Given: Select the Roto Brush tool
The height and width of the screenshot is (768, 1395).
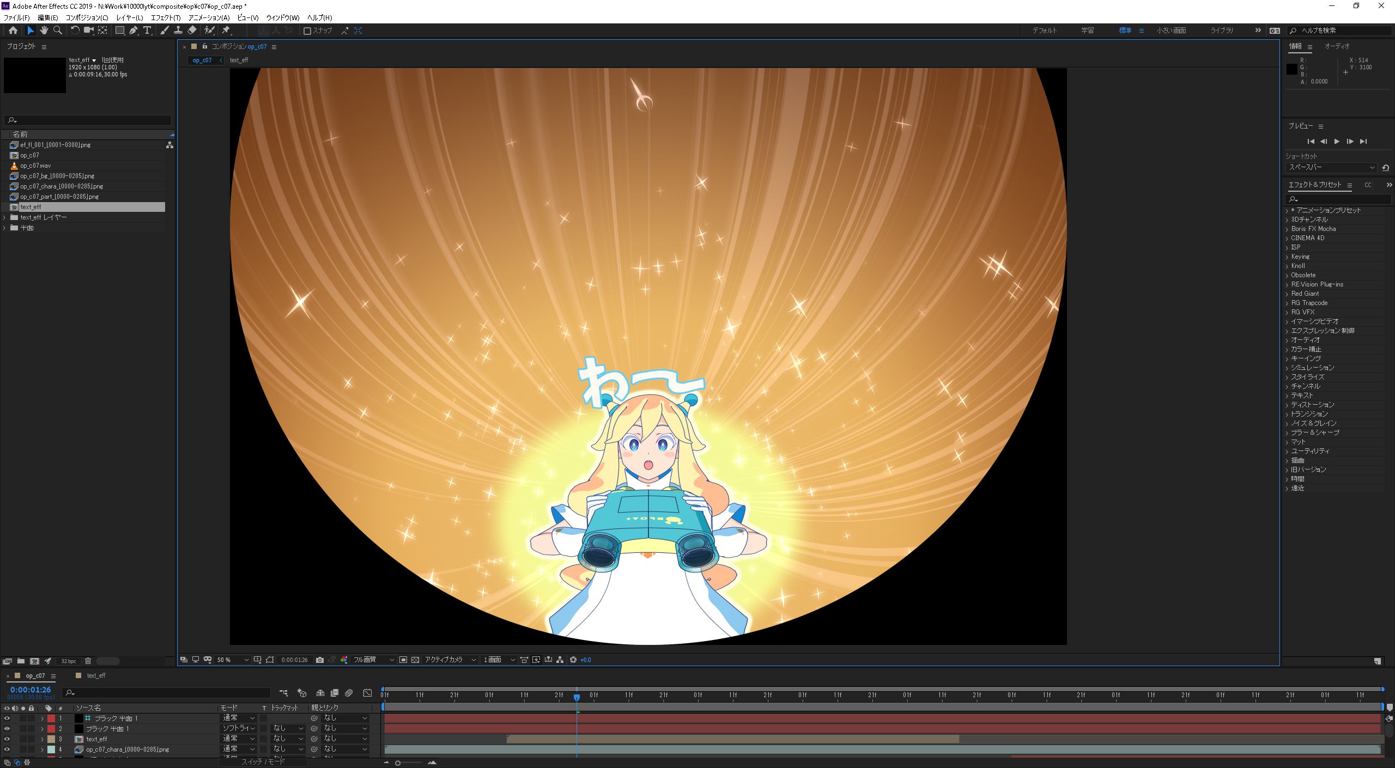Looking at the screenshot, I should click(x=209, y=31).
